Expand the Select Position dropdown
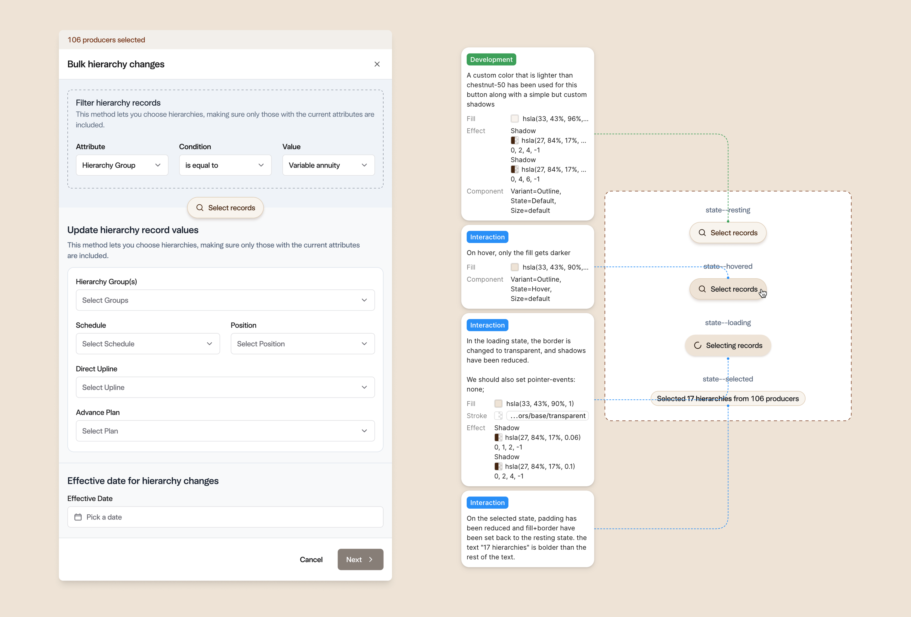Image resolution: width=911 pixels, height=617 pixels. point(303,344)
